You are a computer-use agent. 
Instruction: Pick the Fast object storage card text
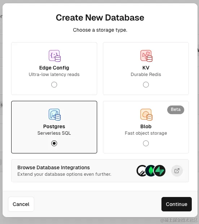[146, 133]
